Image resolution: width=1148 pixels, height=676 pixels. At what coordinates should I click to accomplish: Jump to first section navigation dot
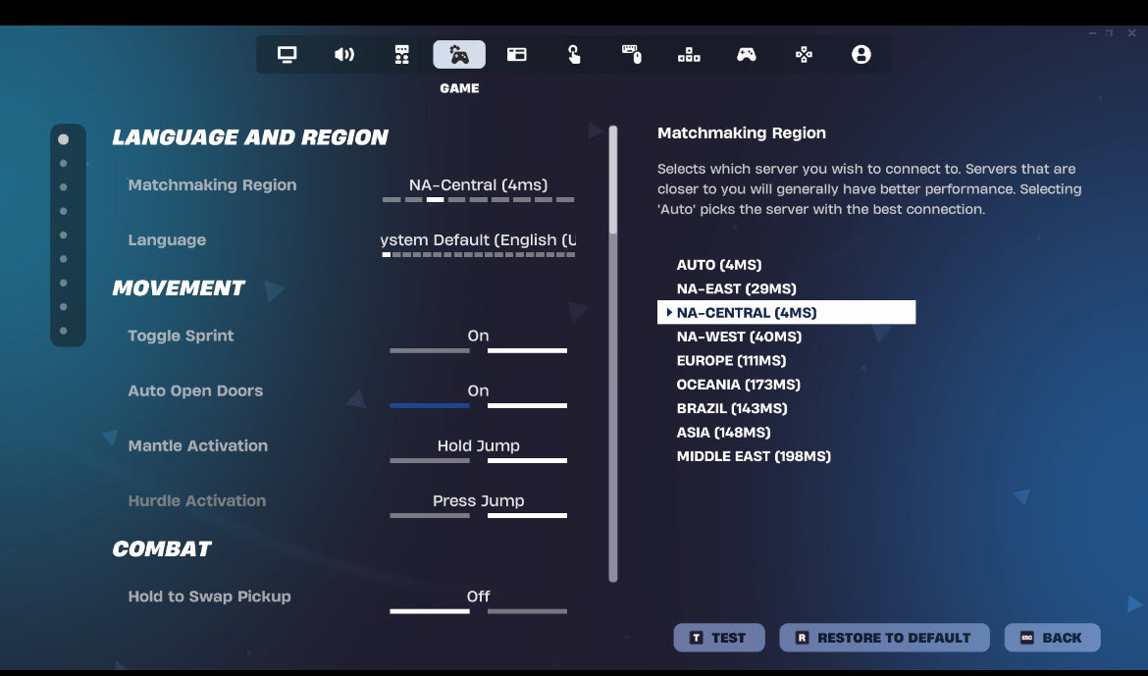(x=64, y=139)
